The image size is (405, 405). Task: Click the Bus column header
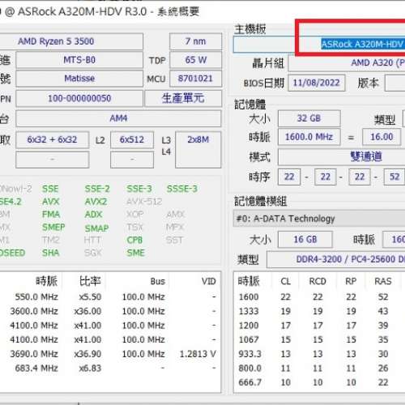tap(158, 281)
